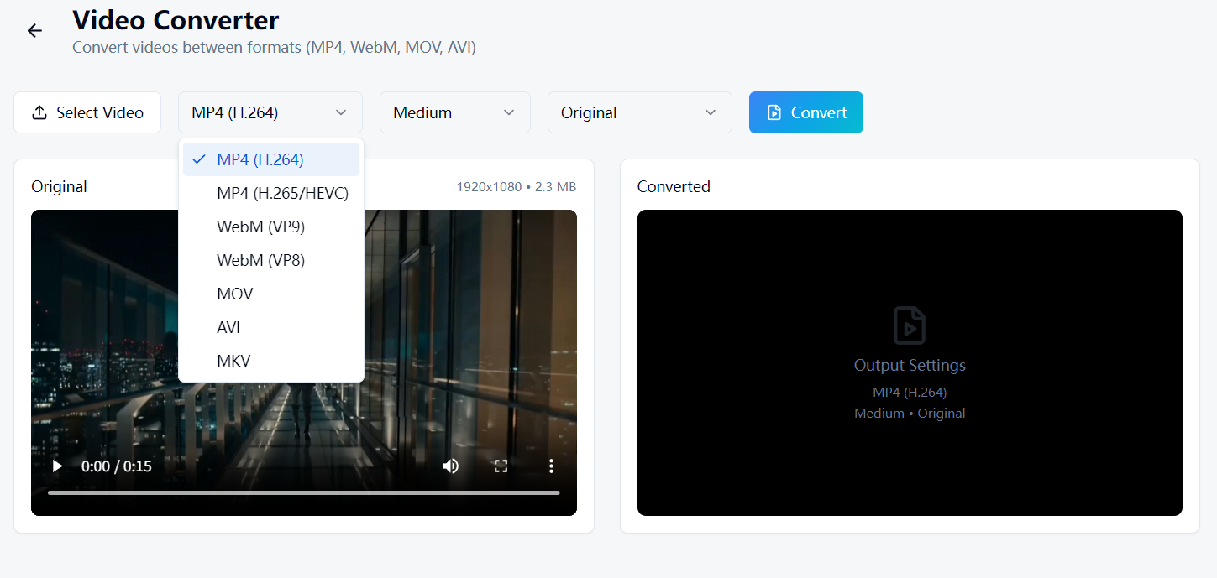
Task: Play the original video
Action: tap(57, 466)
